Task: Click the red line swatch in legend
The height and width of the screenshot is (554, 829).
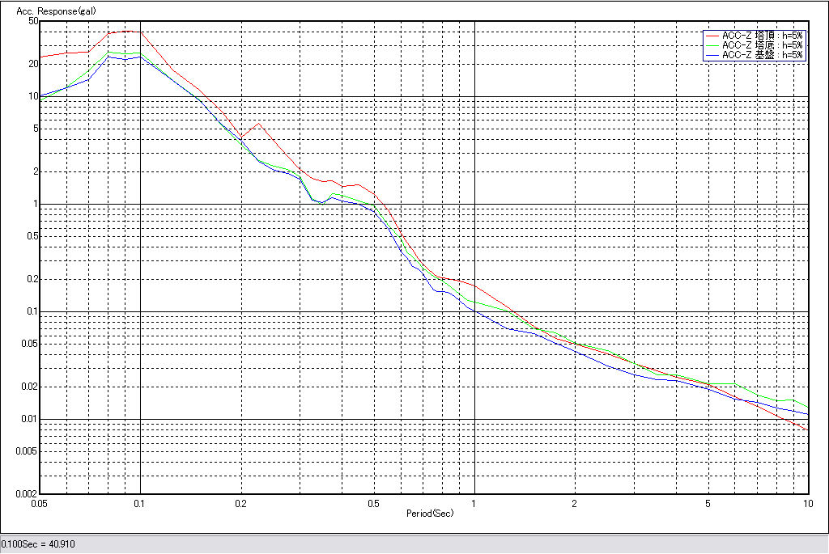Action: pos(712,36)
